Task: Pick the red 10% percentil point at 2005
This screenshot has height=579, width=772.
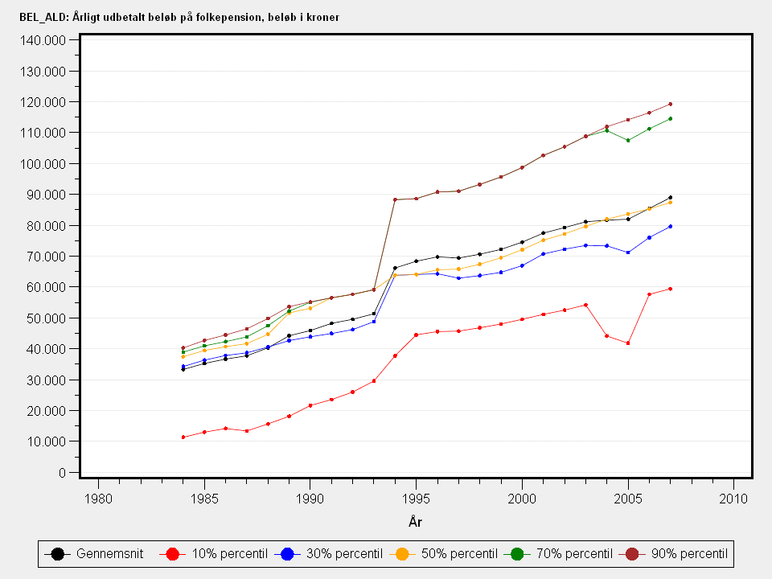Action: pos(628,343)
